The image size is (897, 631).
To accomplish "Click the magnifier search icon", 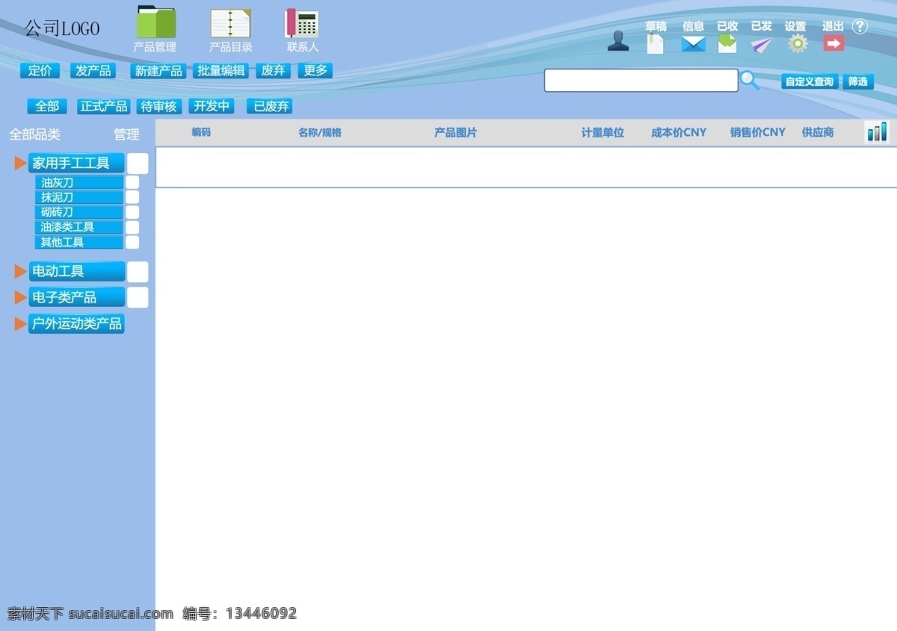I will [x=750, y=81].
